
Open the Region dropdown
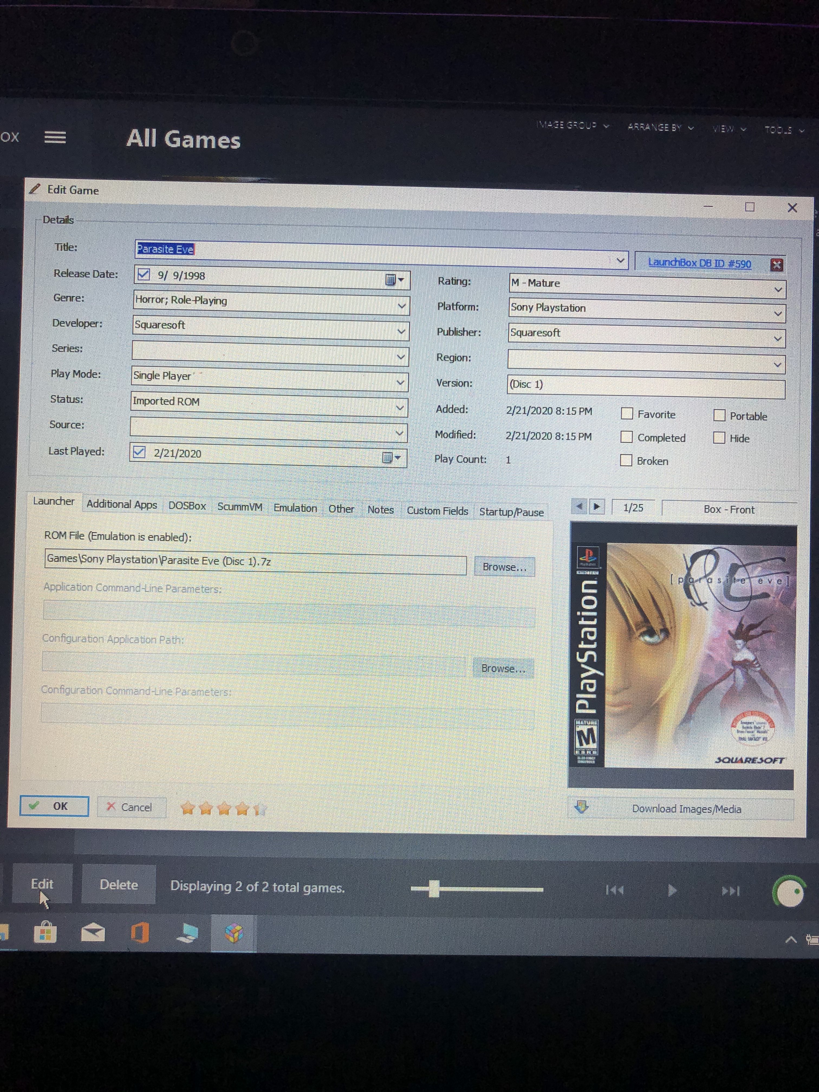click(778, 365)
